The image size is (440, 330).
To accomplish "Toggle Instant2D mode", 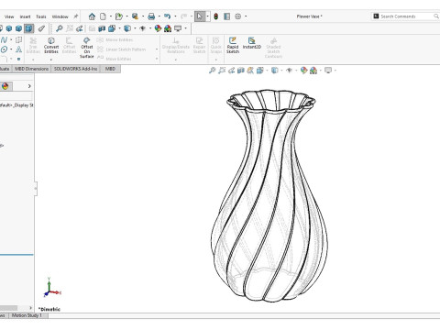I will (x=252, y=43).
